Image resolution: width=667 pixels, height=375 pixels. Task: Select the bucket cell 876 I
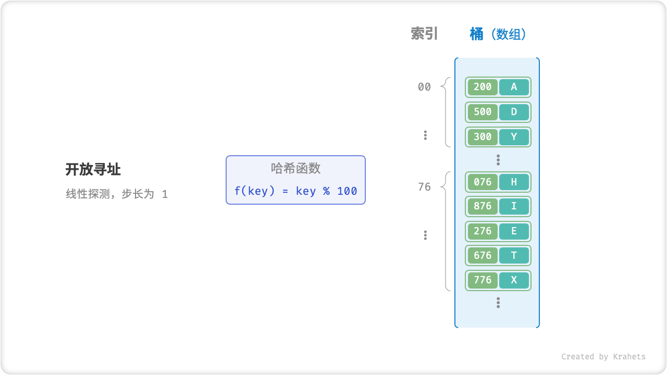pos(498,206)
